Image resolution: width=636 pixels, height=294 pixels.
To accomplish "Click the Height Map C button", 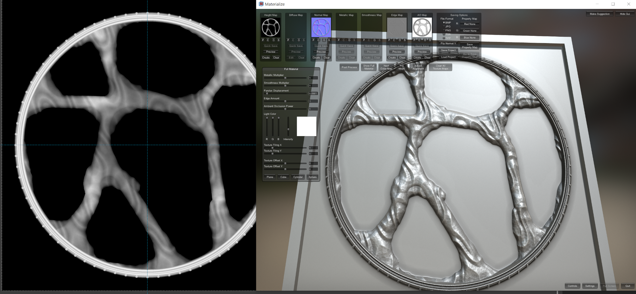I will [x=268, y=40].
